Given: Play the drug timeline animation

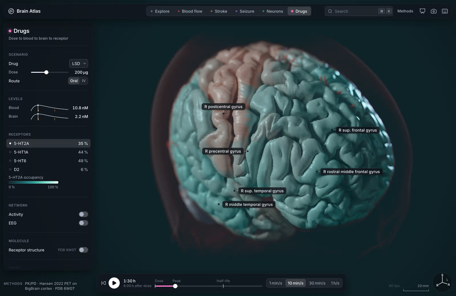Looking at the screenshot, I should click(114, 283).
